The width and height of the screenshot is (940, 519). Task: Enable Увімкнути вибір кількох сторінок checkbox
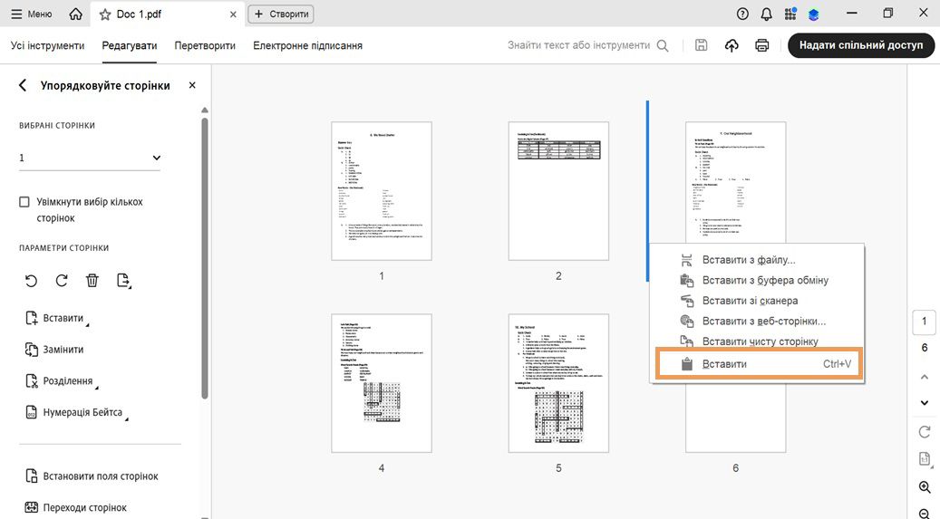(x=24, y=202)
